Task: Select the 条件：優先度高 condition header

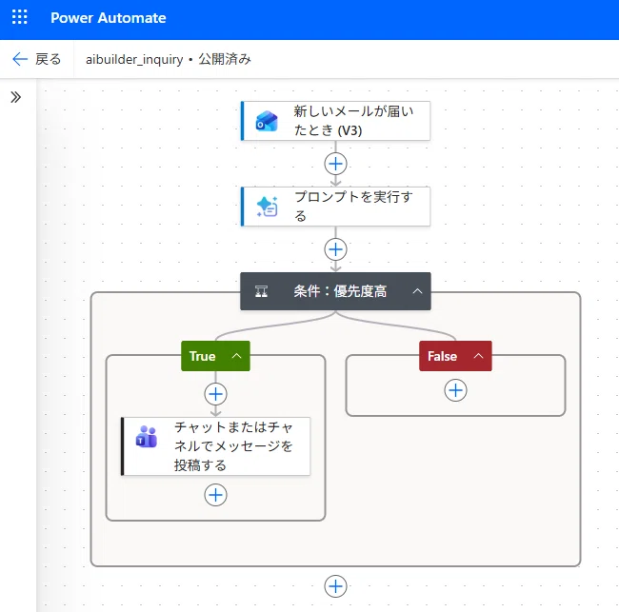Action: [x=335, y=291]
